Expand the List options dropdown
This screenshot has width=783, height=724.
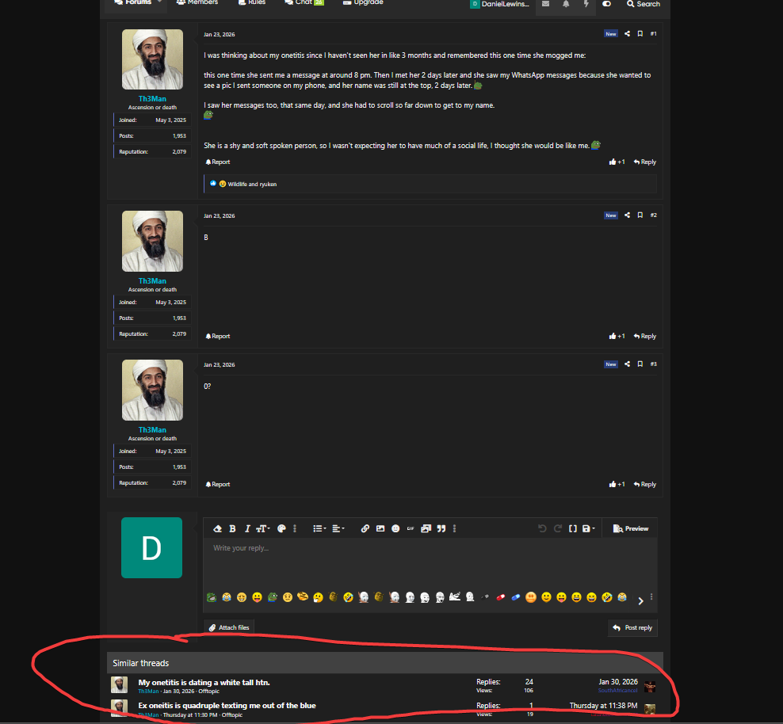tap(319, 528)
